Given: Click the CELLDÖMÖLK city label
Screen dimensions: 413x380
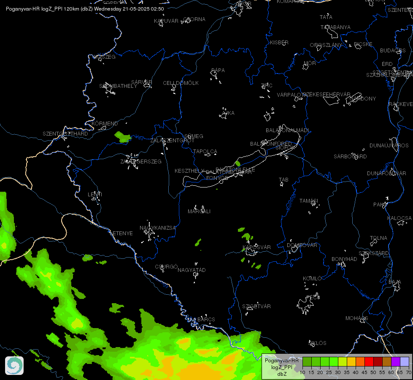Looking at the screenshot, I should coord(181,83).
